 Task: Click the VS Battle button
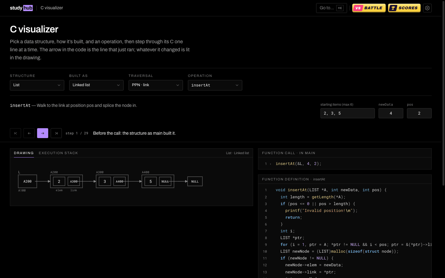[369, 8]
